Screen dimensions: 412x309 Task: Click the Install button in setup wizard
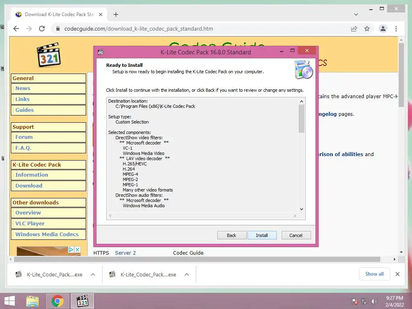(x=262, y=235)
